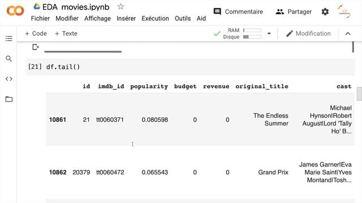Open the Fichier menu
Screen dimensions: 362x203
click(40, 19)
